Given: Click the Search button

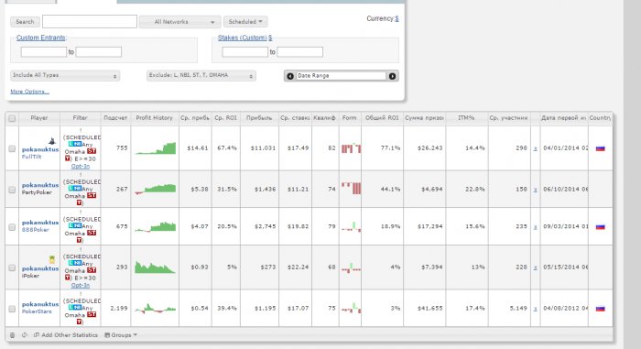Looking at the screenshot, I should [25, 22].
